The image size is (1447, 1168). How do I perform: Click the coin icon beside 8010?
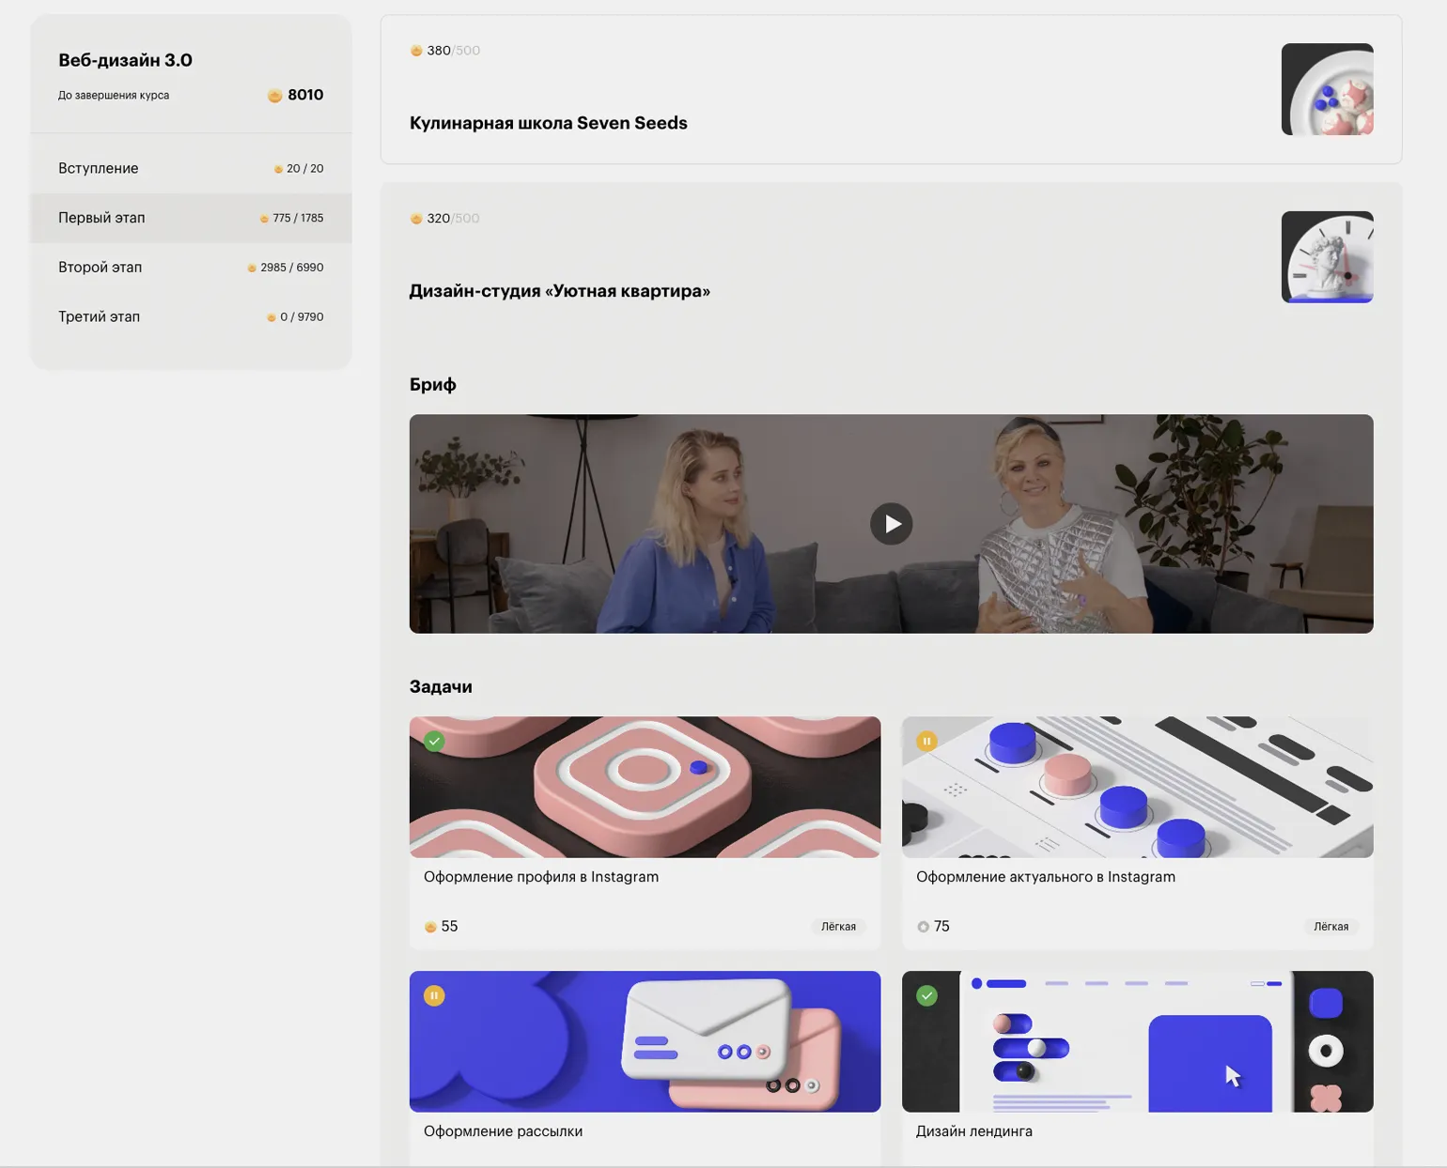[x=274, y=96]
